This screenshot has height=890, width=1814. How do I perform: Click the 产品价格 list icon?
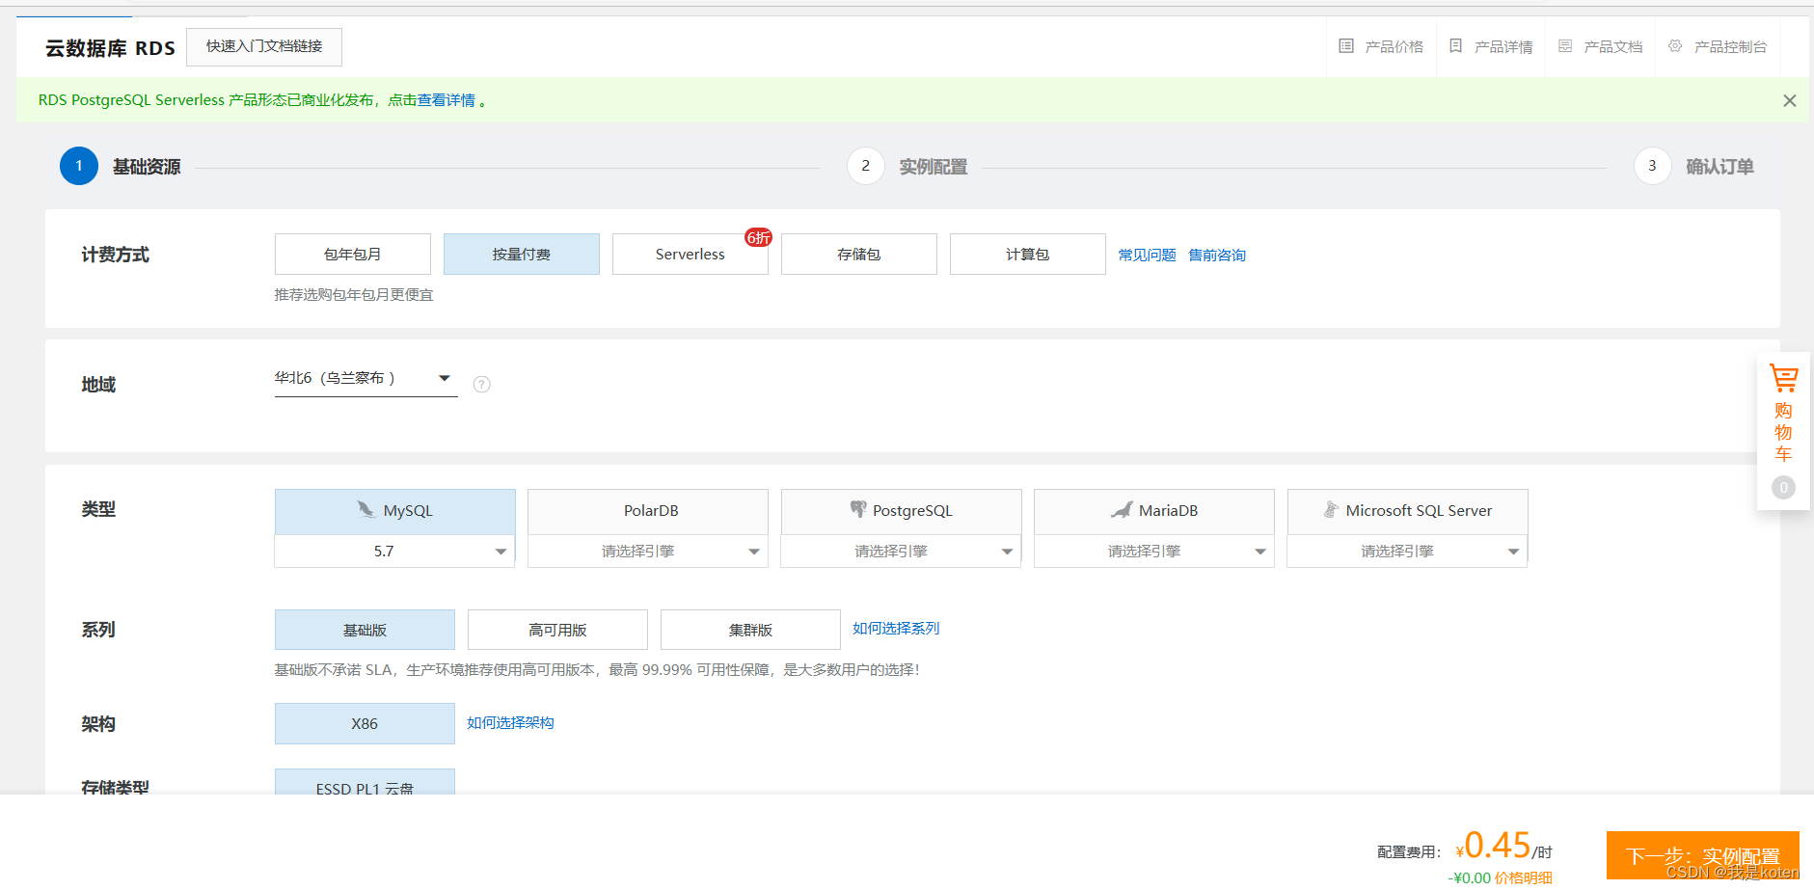1346,46
